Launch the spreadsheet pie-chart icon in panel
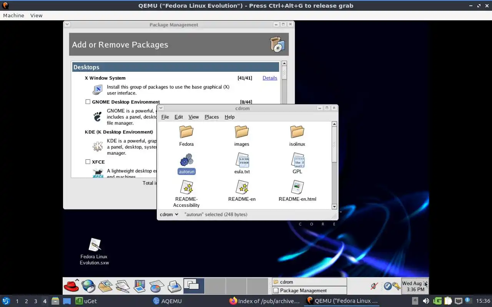 (156, 286)
